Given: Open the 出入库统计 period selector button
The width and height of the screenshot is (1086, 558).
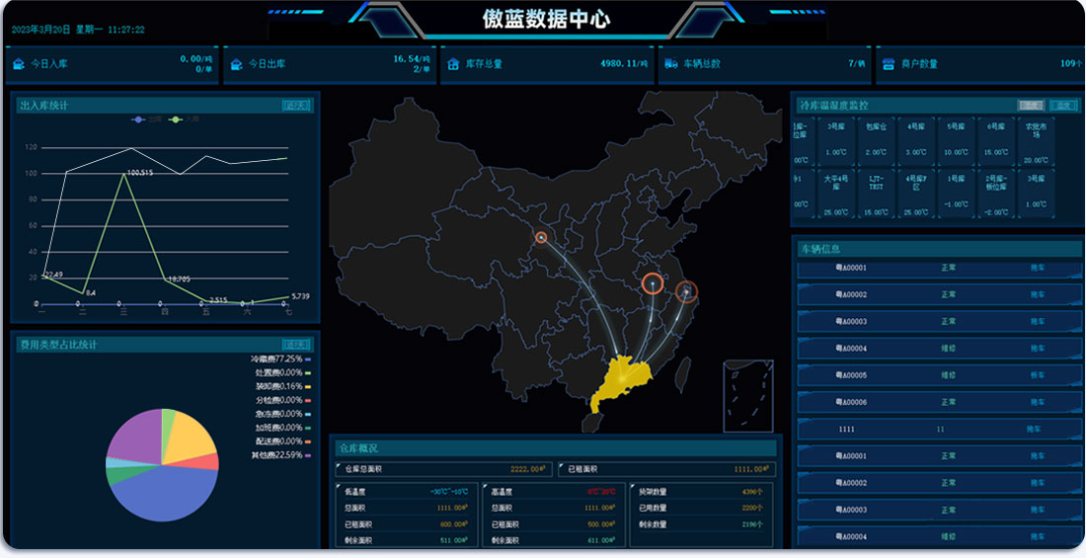Looking at the screenshot, I should point(295,105).
